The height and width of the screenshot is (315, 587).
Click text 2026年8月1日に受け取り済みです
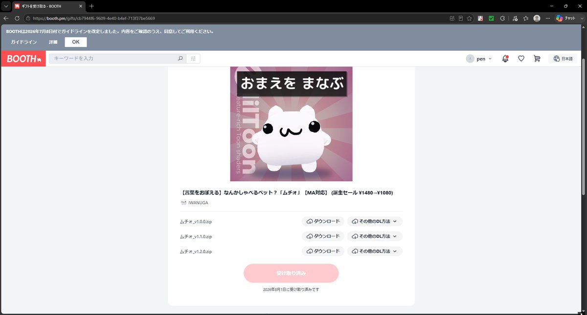coord(291,290)
